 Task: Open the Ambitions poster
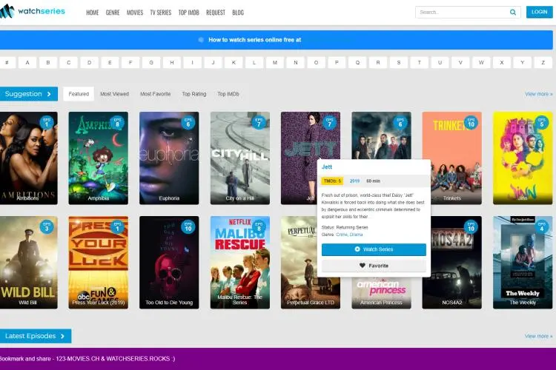click(28, 158)
